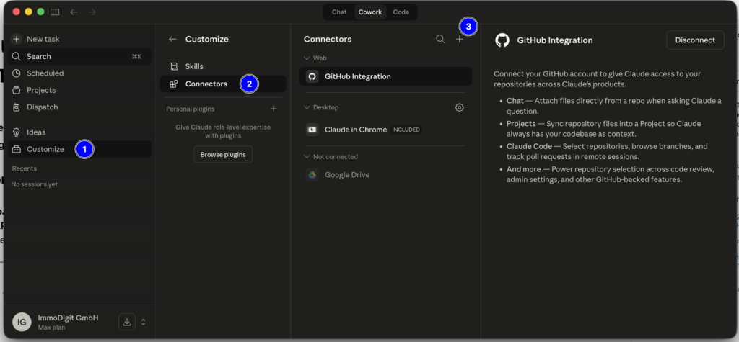Click the plus icon beside Personal plugins

pos(274,109)
